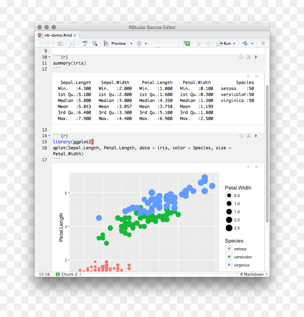
Task: Run all chunks above summary(iris) chunk
Action: pos(249,57)
